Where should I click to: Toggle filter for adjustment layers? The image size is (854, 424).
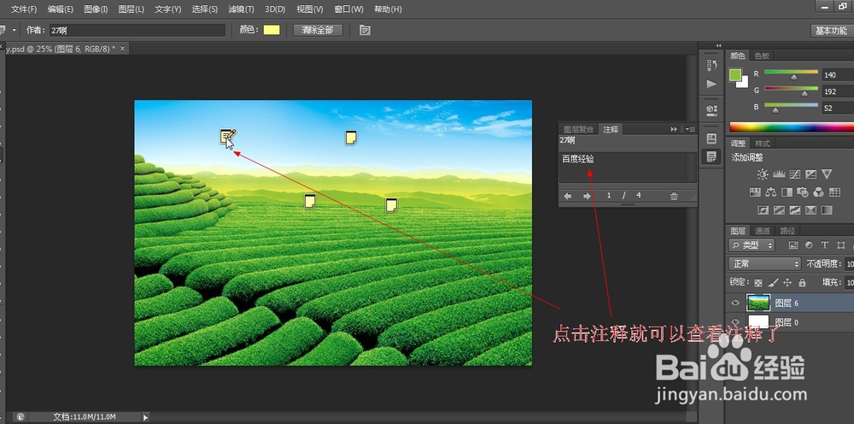809,245
